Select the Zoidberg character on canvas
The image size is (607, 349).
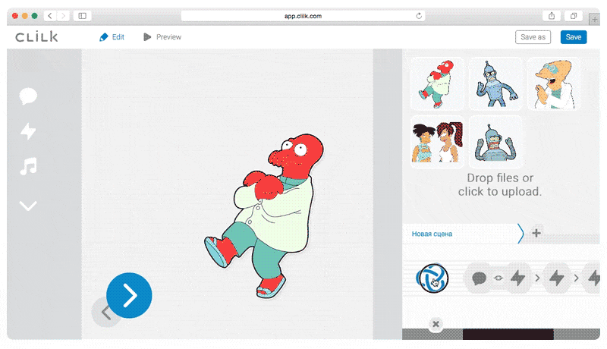pyautogui.click(x=264, y=216)
